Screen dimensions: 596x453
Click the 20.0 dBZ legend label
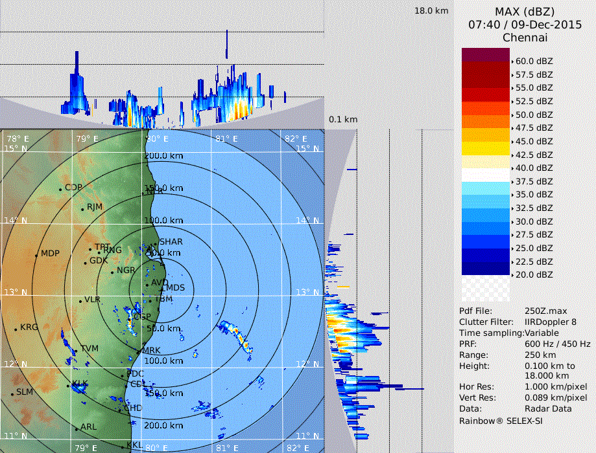pos(534,275)
